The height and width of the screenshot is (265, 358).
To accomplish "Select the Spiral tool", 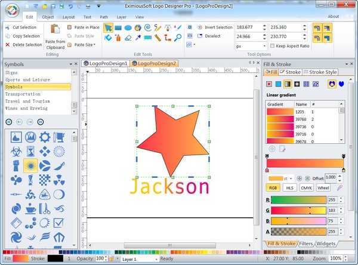I will [x=148, y=28].
